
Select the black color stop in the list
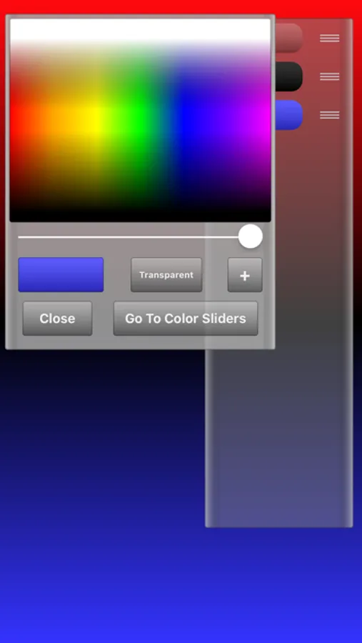[x=288, y=76]
